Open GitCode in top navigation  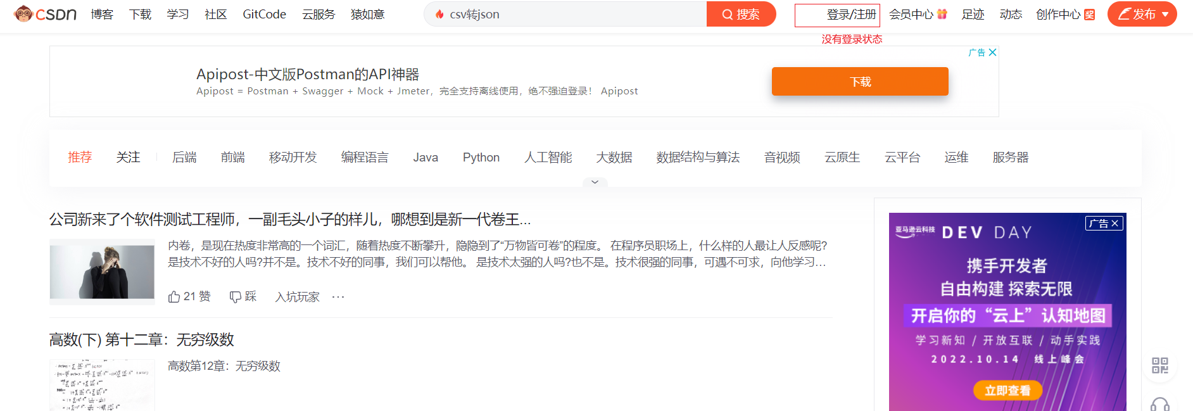click(x=264, y=14)
